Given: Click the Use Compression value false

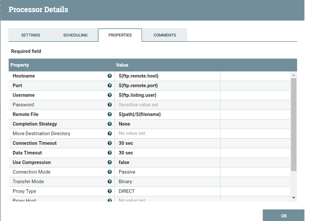Looking at the screenshot, I should click(124, 162).
